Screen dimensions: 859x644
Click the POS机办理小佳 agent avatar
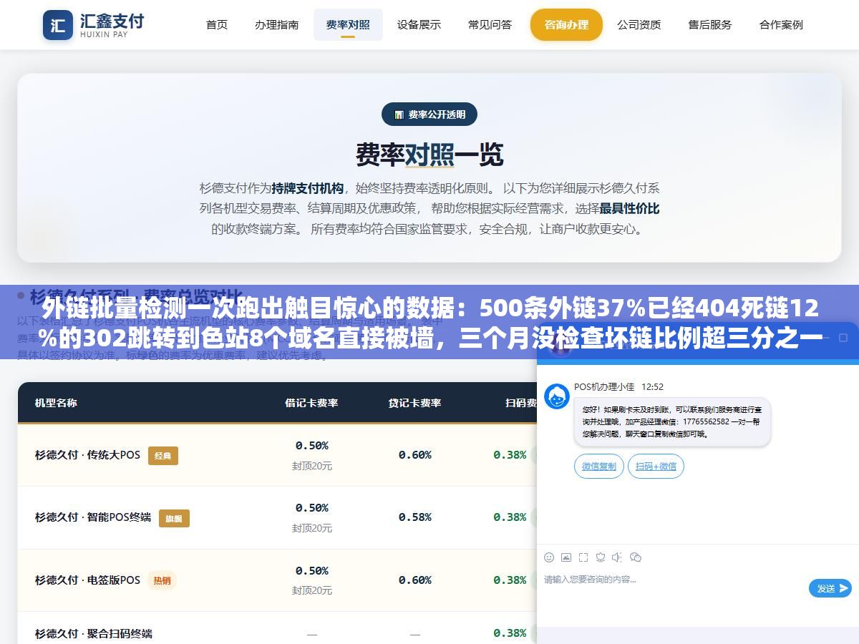pyautogui.click(x=557, y=396)
